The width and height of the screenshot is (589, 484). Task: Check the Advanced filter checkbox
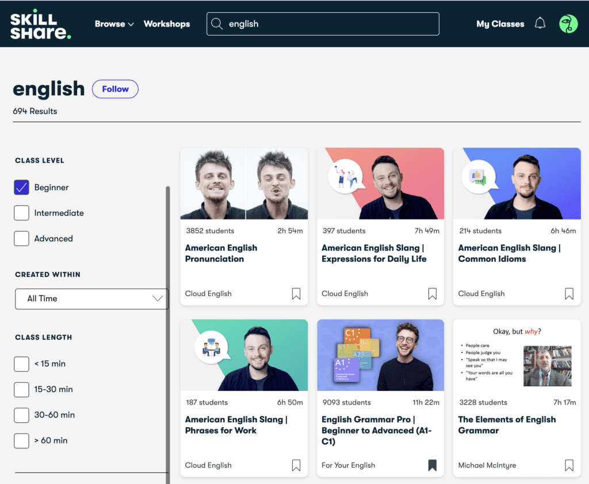tap(21, 239)
